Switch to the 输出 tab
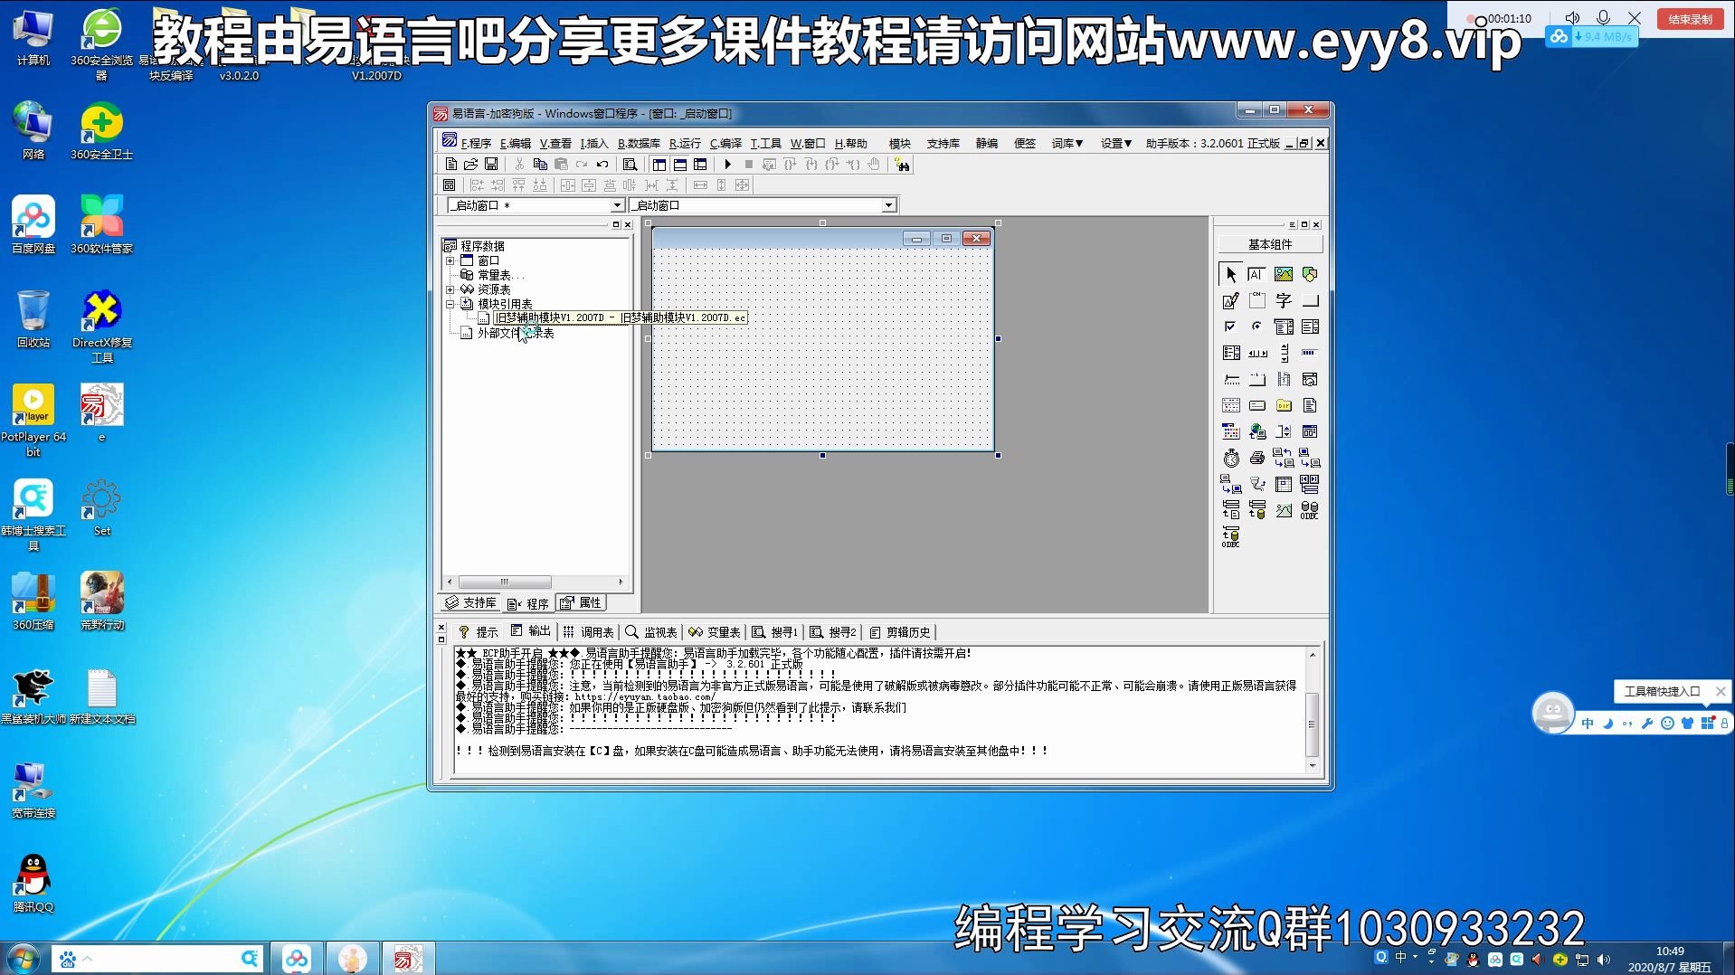 click(531, 631)
